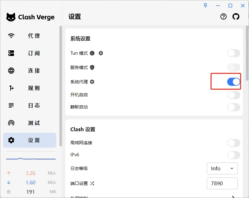Open the GitHub repository icon

[x=236, y=17]
